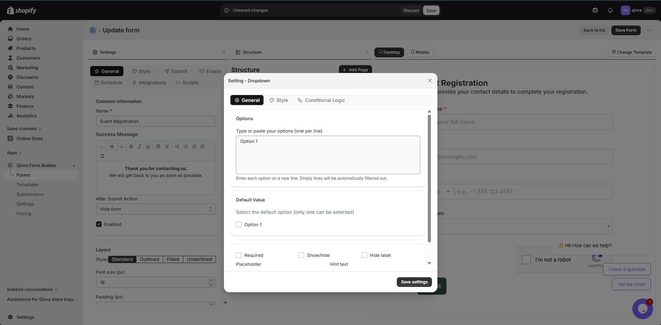This screenshot has height=325, width=661.
Task: Open the Integrations settings tab
Action: [149, 83]
